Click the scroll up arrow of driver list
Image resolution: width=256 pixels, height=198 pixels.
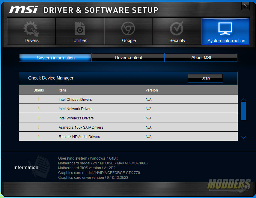tap(243, 99)
